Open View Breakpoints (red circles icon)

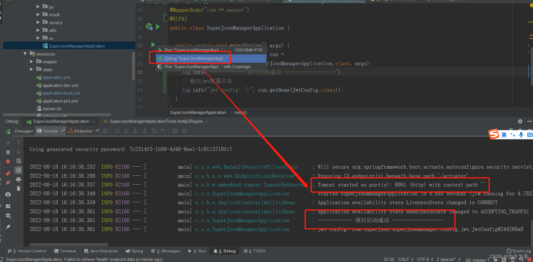pos(8,173)
